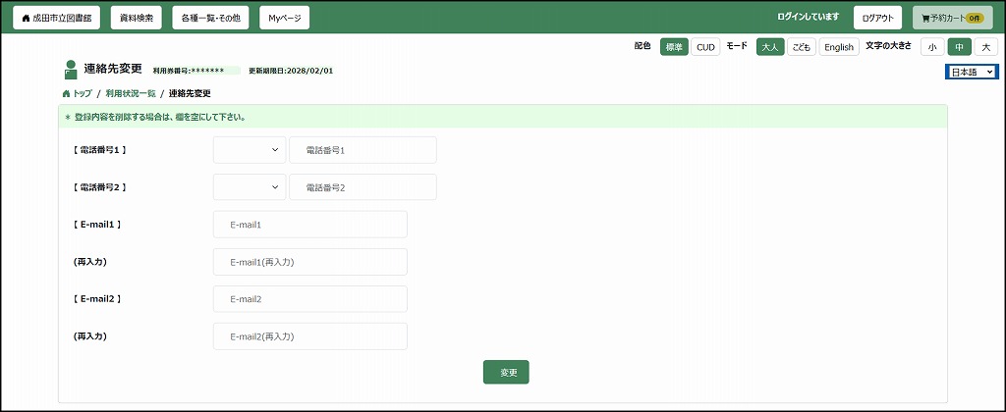Image resolution: width=1006 pixels, height=412 pixels.
Task: Click the user profile icon beside 連絡先変更
Action: 70,69
